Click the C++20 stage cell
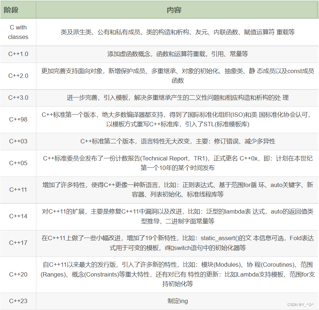 pos(18,275)
